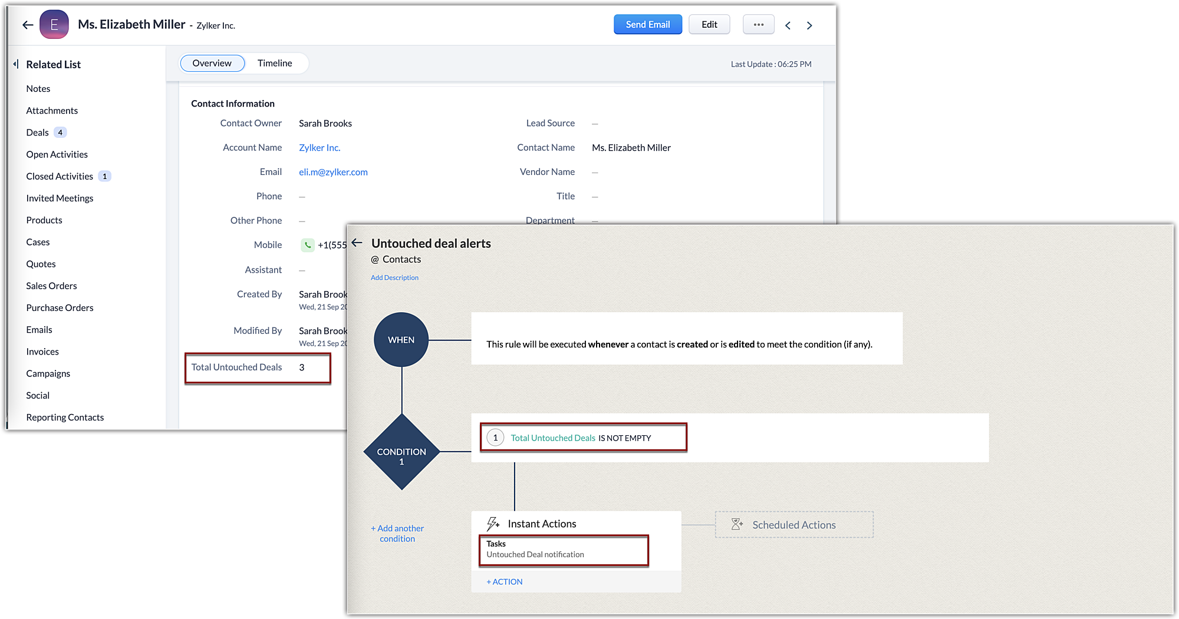This screenshot has height=619, width=1179.
Task: Click the Edit button
Action: pos(709,25)
